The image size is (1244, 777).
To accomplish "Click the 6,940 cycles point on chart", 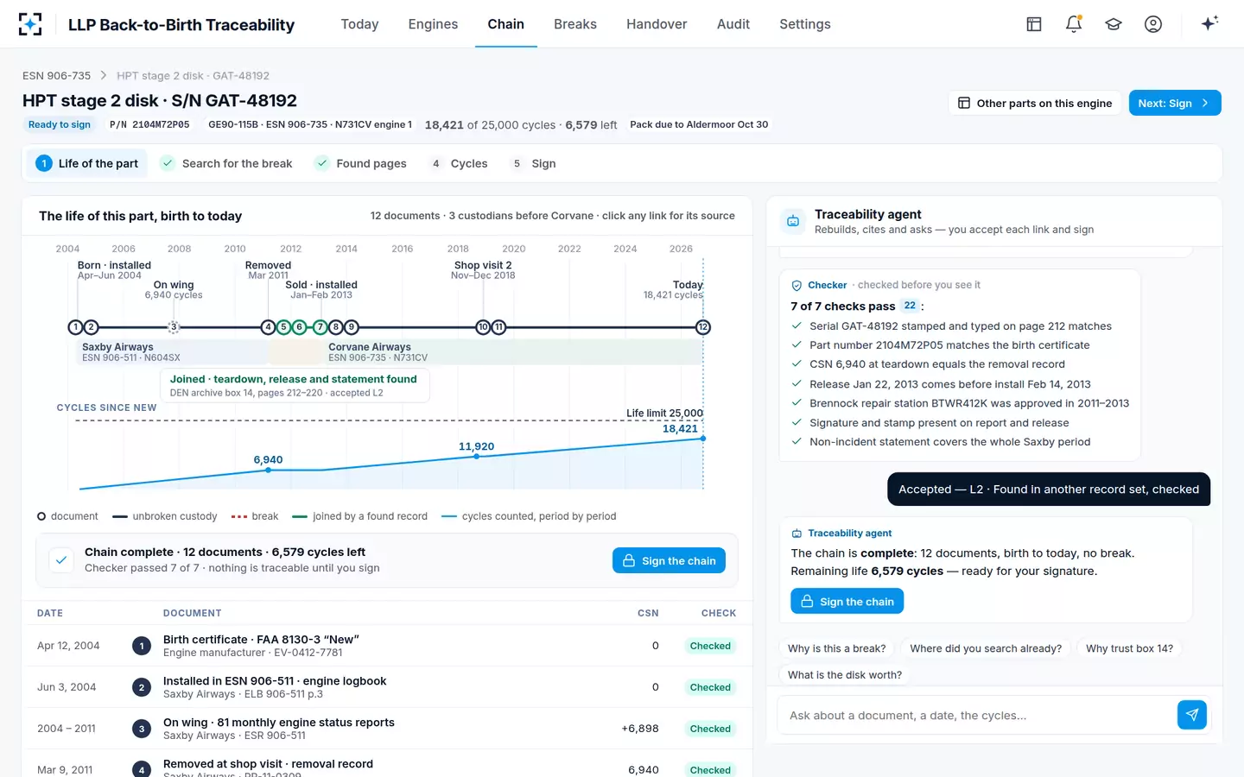I will pyautogui.click(x=268, y=470).
